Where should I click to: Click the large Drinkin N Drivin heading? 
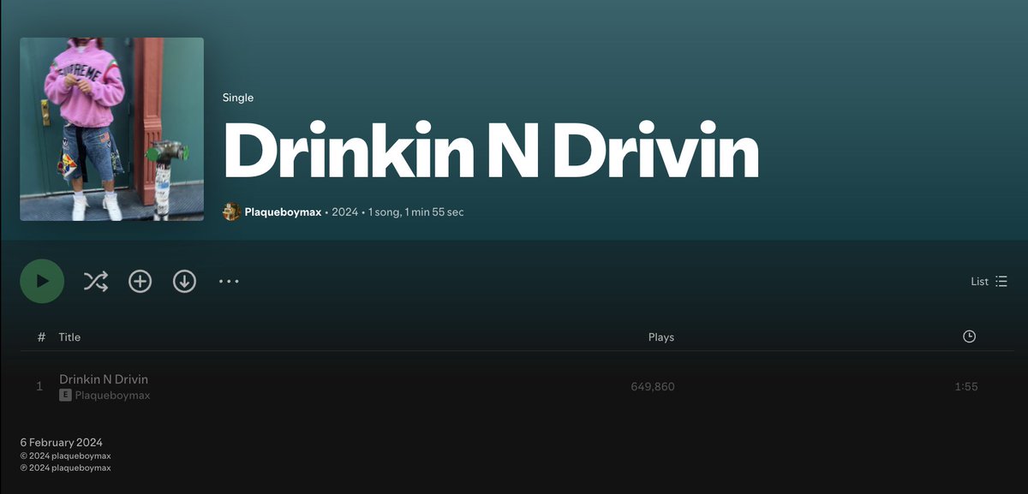(x=491, y=152)
